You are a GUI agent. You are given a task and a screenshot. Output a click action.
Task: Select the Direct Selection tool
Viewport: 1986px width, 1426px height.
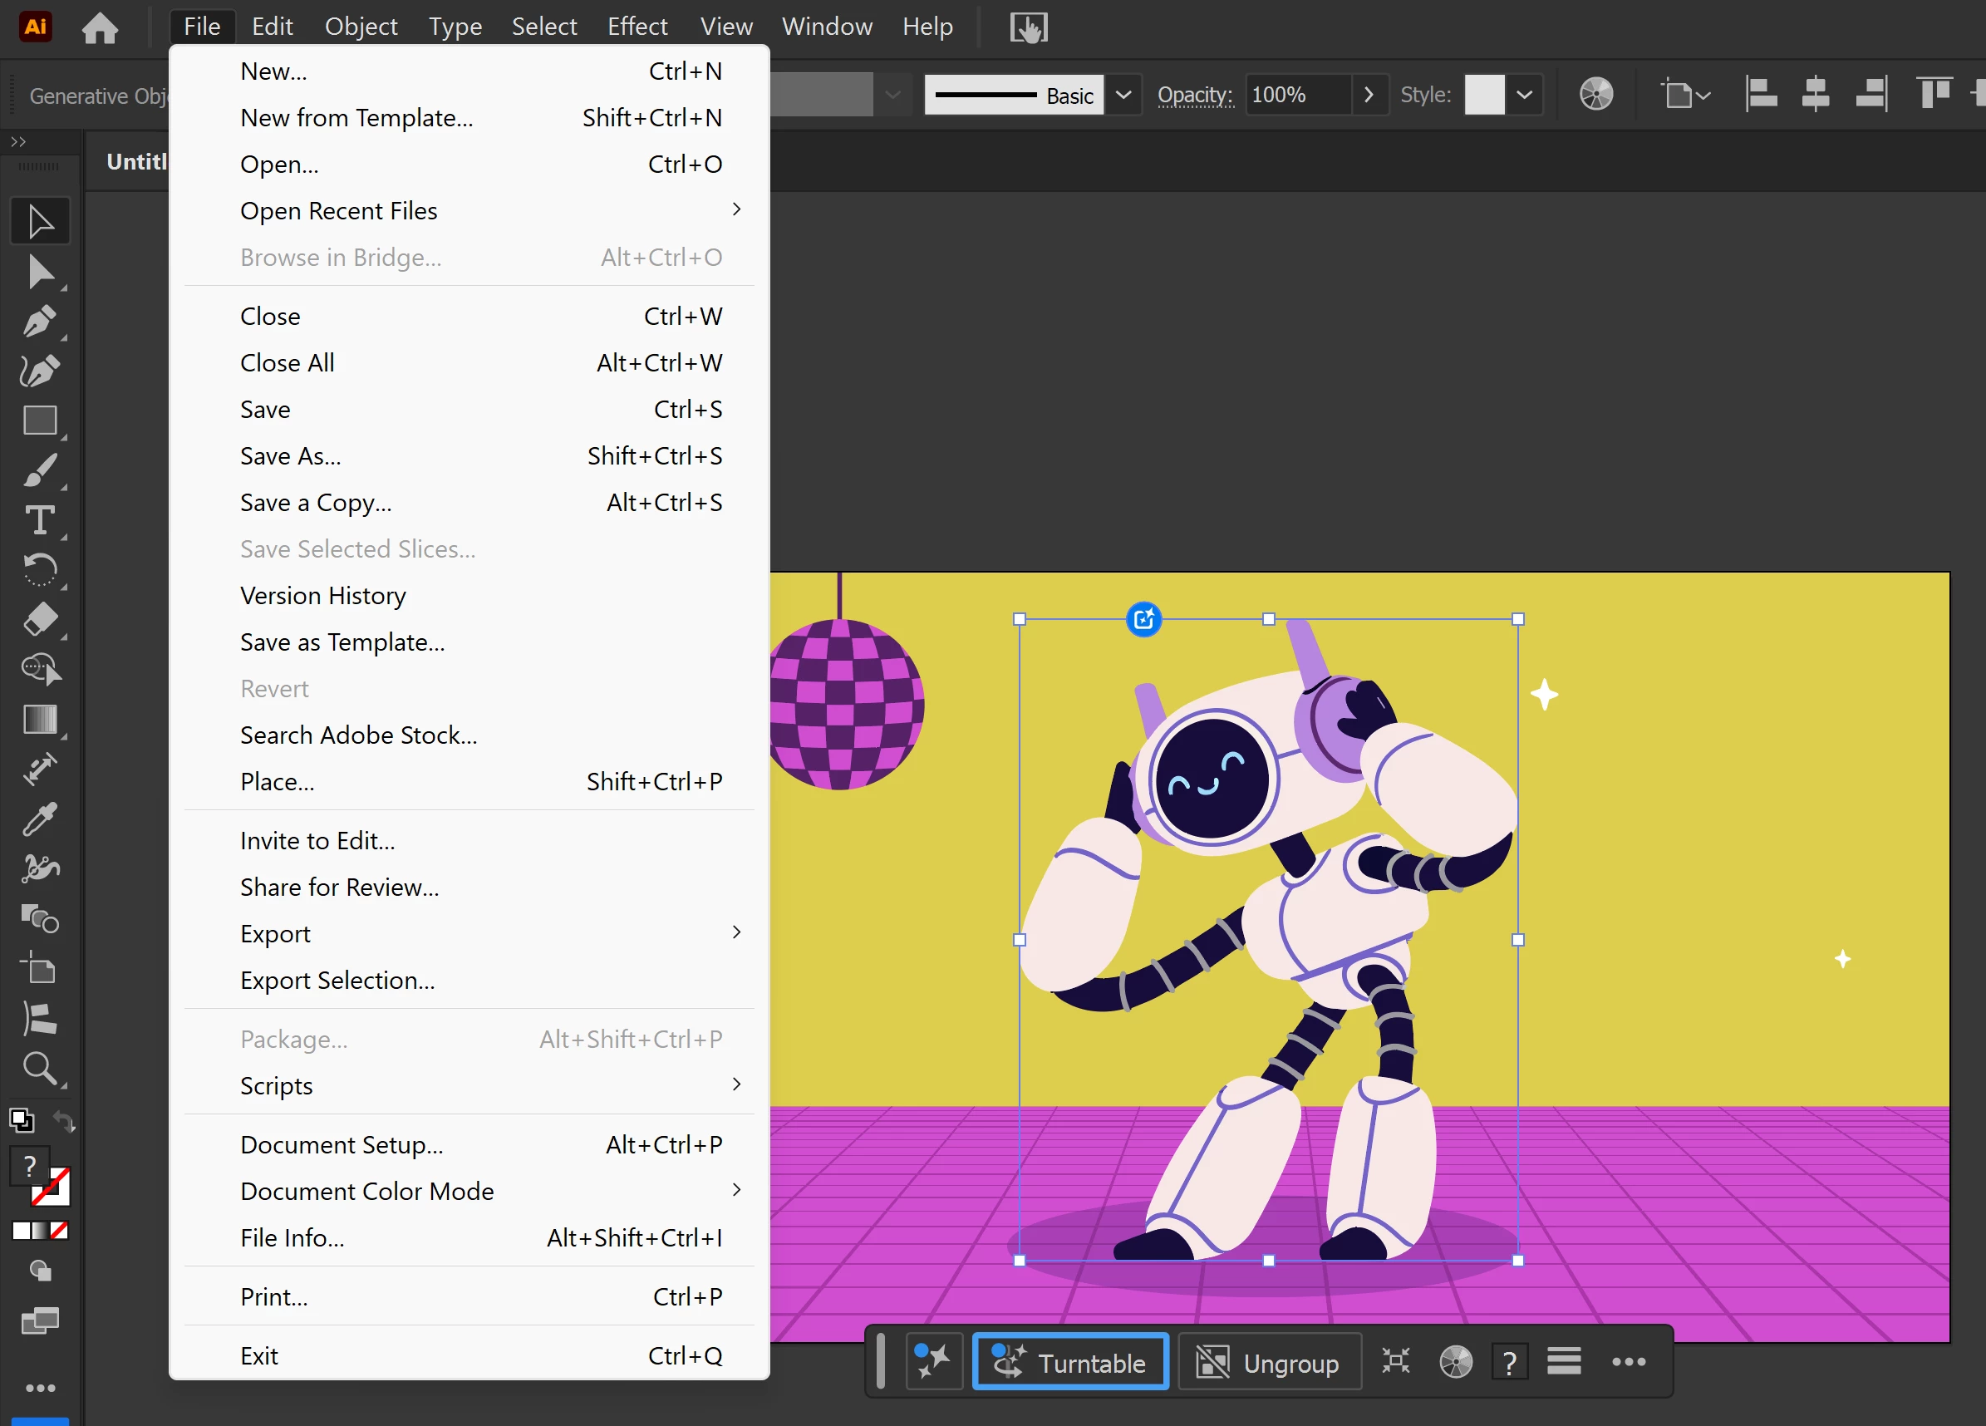coord(39,273)
